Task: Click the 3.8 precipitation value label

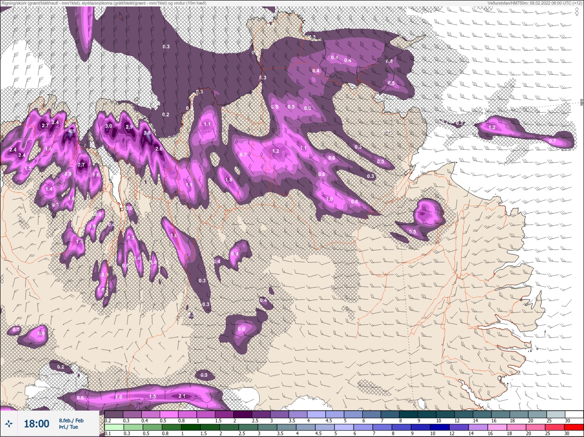Action: click(147, 133)
